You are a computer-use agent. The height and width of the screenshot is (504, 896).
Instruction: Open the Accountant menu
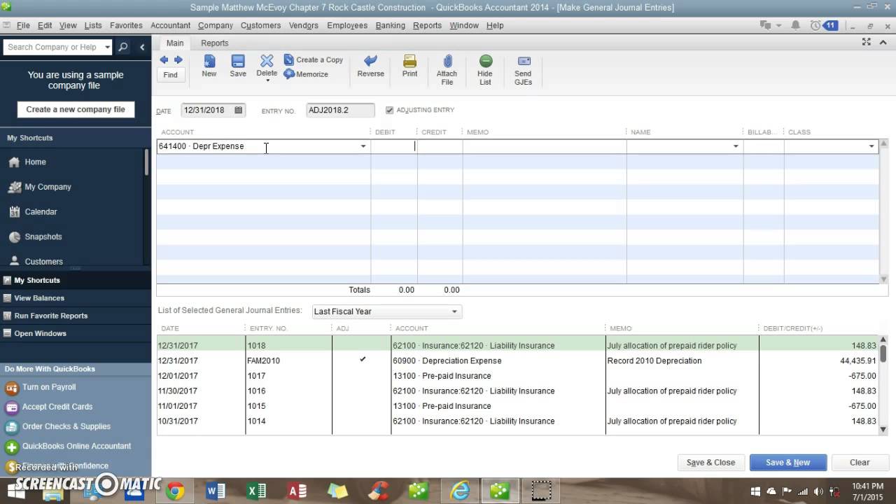click(x=170, y=25)
